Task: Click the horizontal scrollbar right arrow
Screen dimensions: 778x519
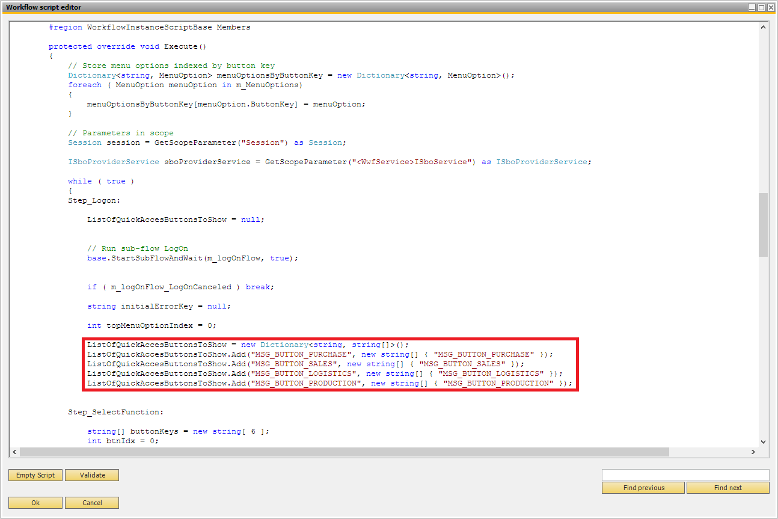Action: tap(753, 452)
